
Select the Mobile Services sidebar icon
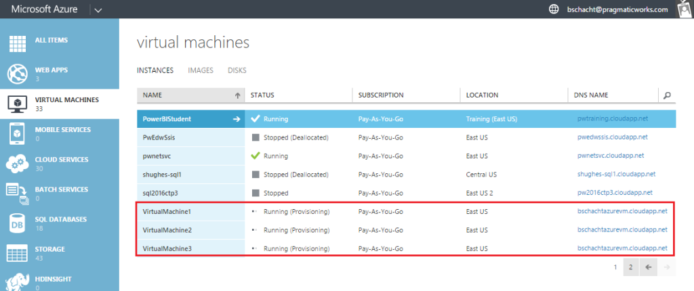[18, 133]
